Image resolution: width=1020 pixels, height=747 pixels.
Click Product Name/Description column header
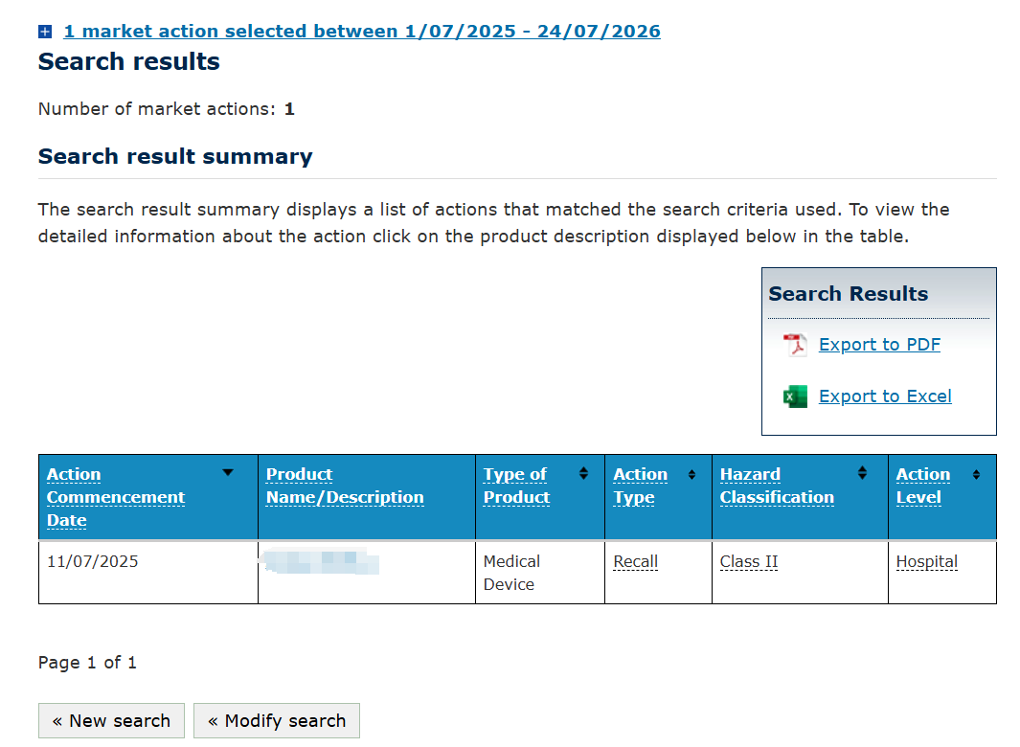click(345, 486)
